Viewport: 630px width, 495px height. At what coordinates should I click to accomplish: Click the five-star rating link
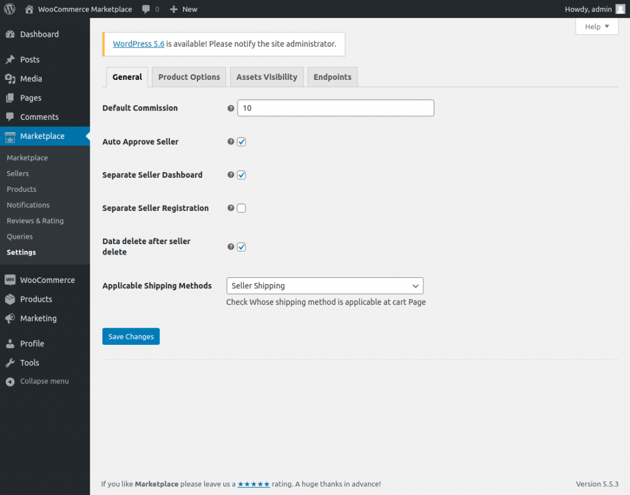click(x=253, y=484)
